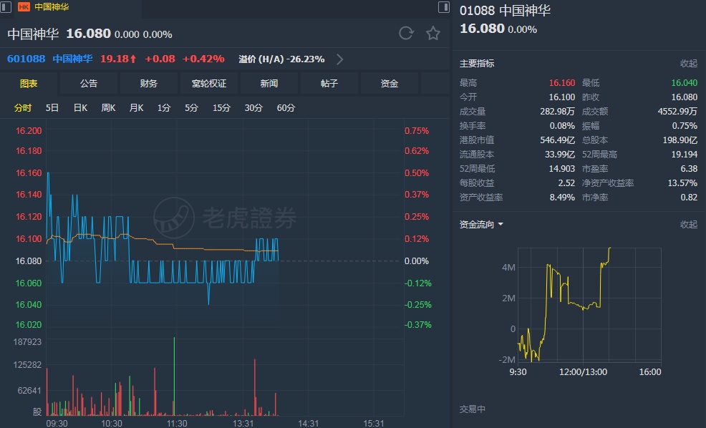Click the 成交量 value 282.98万
The height and width of the screenshot is (428, 706).
coord(557,112)
